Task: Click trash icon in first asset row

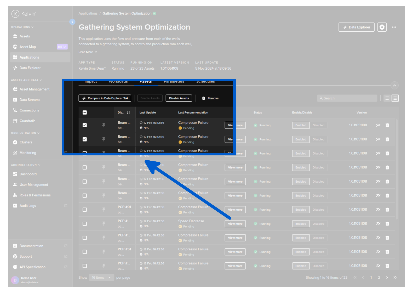Action: [387, 125]
